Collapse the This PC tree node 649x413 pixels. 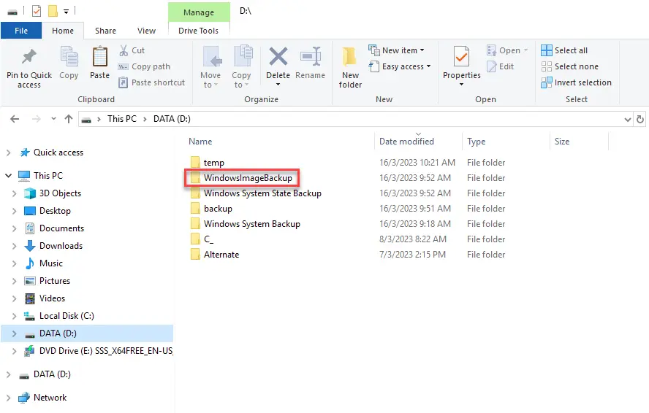[x=9, y=176]
